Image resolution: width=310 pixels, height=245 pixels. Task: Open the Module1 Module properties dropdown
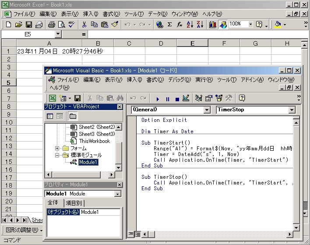coord(117,194)
